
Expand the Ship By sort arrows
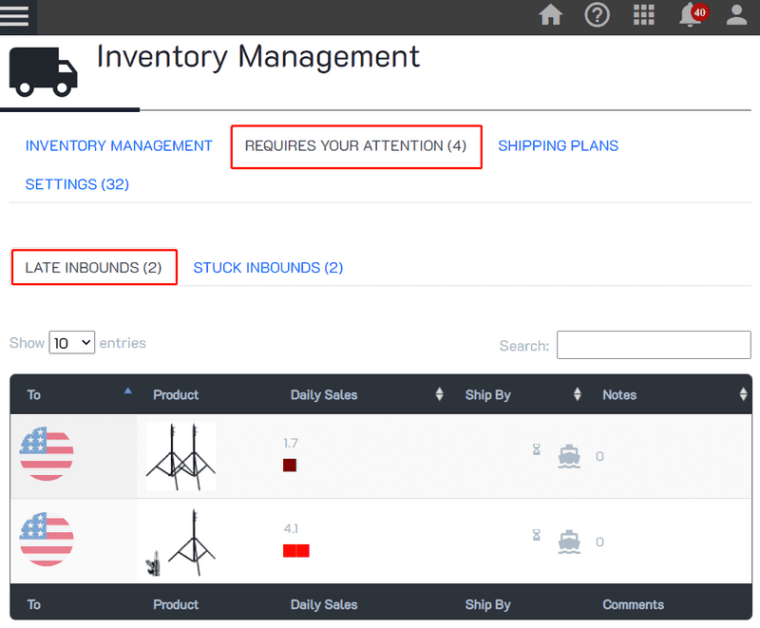[x=577, y=394]
